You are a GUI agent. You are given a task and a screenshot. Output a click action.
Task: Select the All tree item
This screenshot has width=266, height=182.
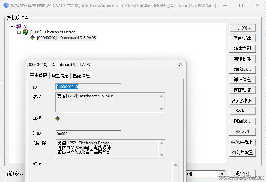click(x=25, y=26)
